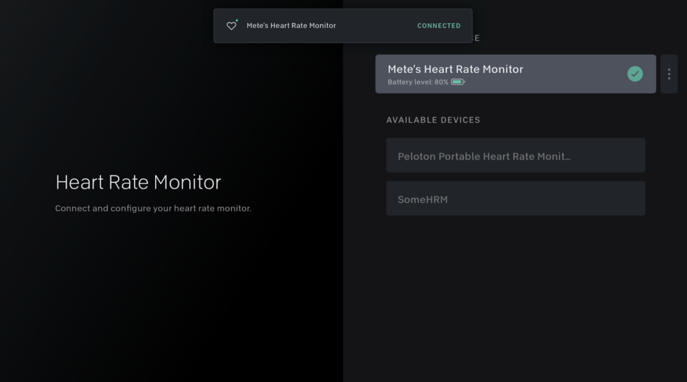This screenshot has height=382, width=687.
Task: Click the CONNECTED status label
Action: [439, 26]
